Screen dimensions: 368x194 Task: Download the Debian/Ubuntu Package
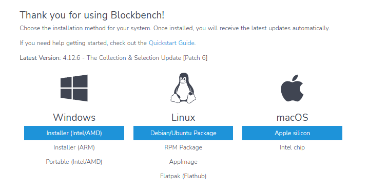click(x=183, y=133)
